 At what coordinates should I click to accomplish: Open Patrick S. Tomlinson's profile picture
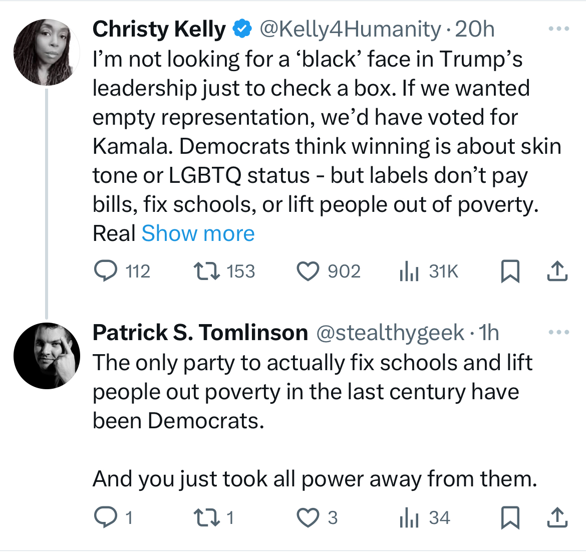[x=47, y=356]
